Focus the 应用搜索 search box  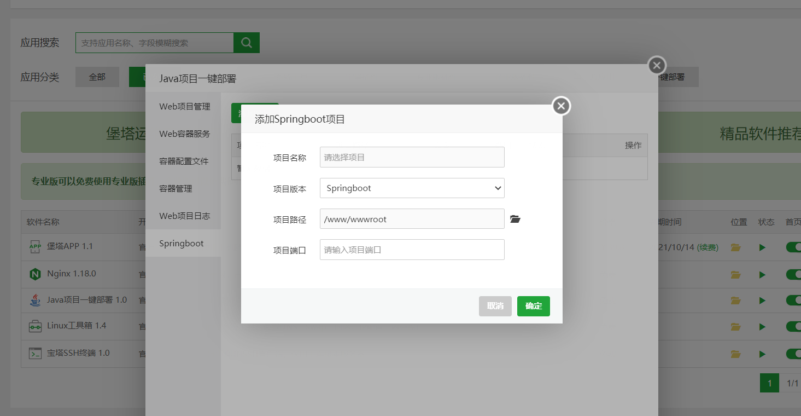[155, 43]
